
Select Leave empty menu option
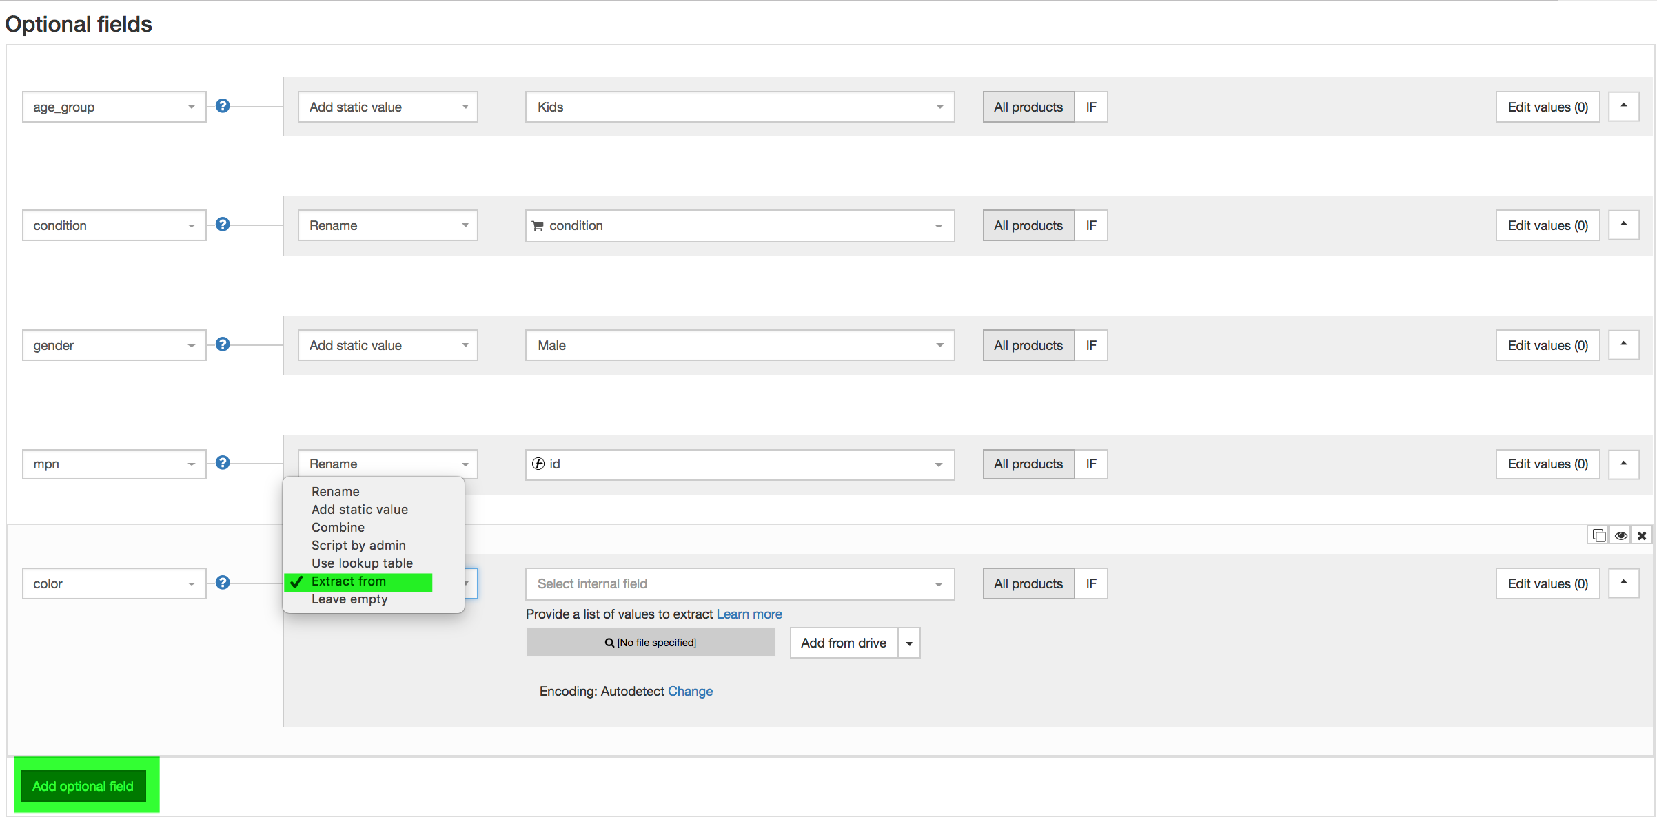(x=349, y=599)
